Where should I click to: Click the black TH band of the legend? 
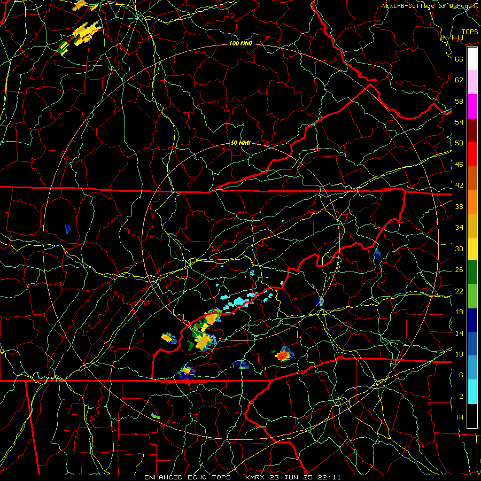(472, 416)
